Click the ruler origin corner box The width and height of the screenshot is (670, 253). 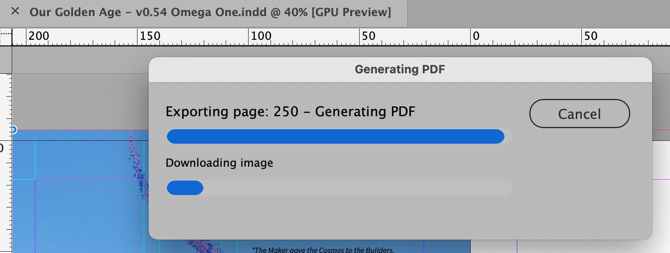pyautogui.click(x=5, y=38)
